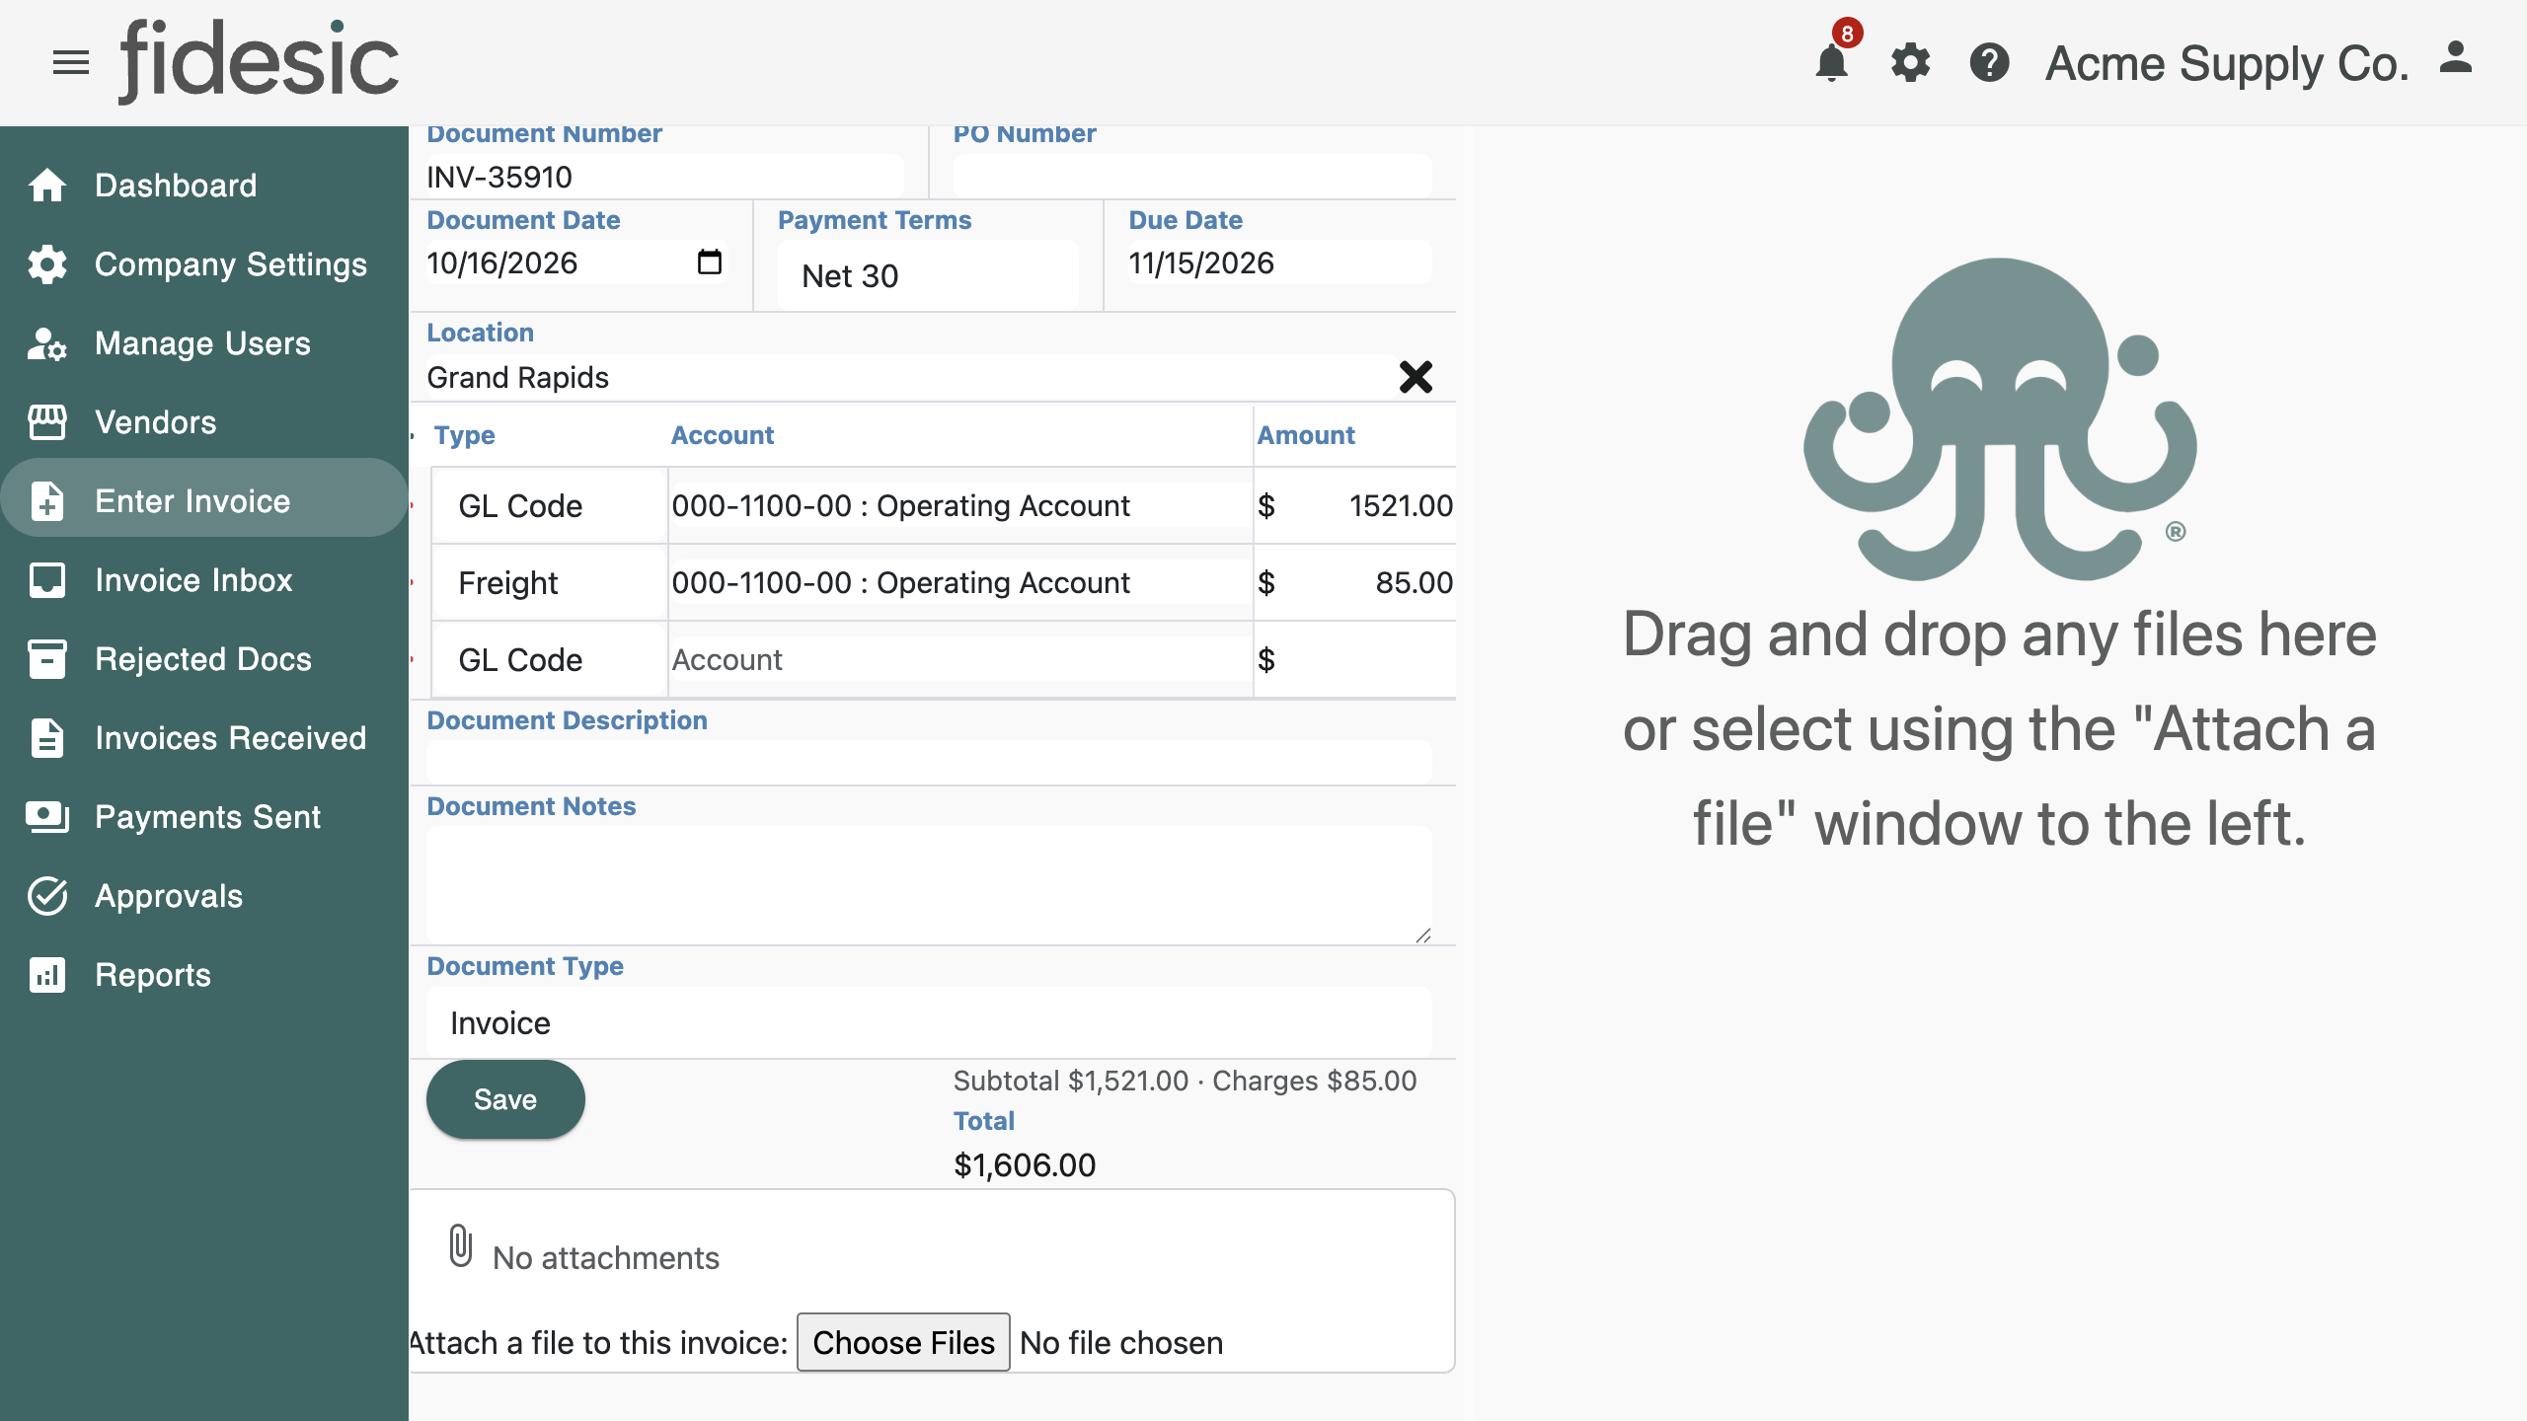Click the Invoices Received document icon

point(47,738)
